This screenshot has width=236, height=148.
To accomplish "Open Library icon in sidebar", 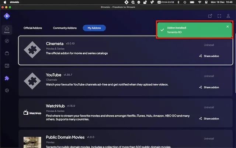I will (x=7, y=53).
